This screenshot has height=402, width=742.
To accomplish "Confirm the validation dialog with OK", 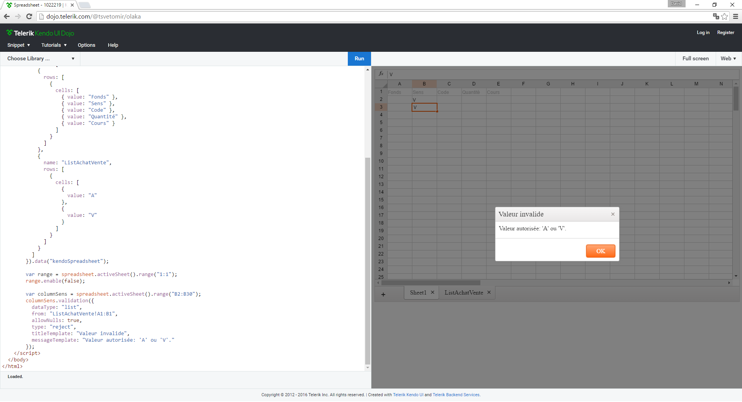I will pos(601,251).
